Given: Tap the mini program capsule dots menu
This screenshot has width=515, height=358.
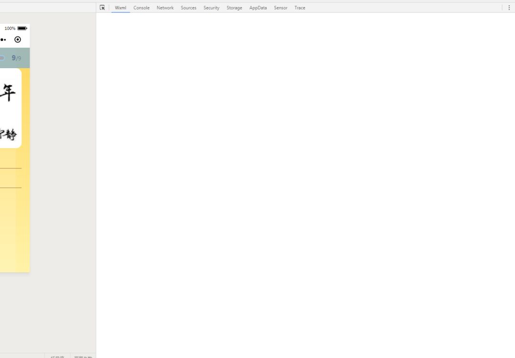Looking at the screenshot, I should [x=3, y=40].
